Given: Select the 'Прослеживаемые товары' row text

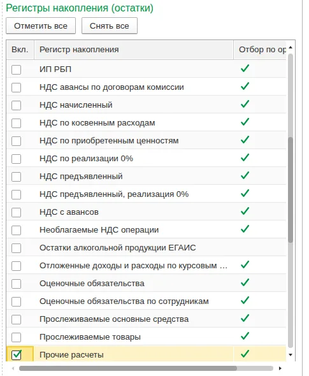Looking at the screenshot, I should 90,337.
